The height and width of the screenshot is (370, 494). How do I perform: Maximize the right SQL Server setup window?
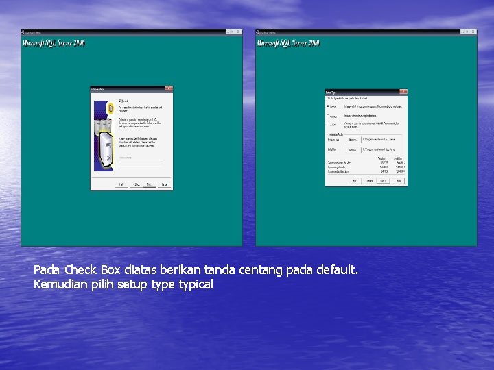tap(468, 32)
